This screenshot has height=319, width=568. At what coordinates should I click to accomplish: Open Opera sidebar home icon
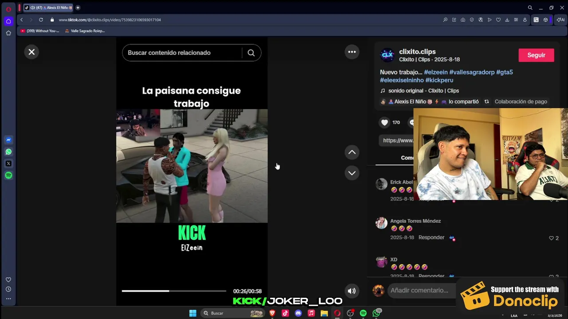coord(8,21)
